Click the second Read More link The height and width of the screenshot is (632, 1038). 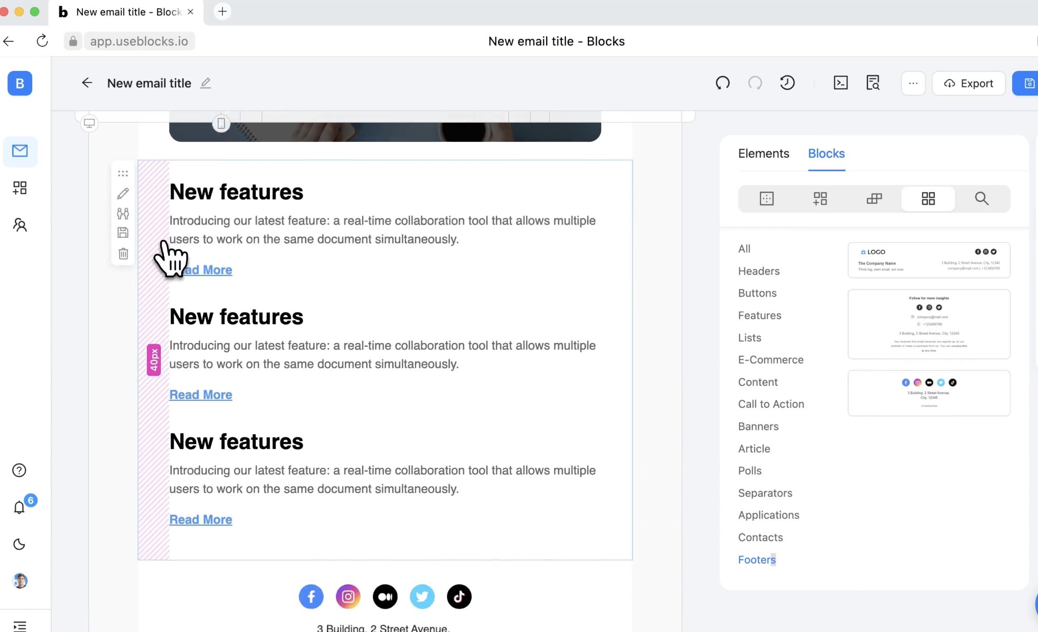(x=201, y=395)
